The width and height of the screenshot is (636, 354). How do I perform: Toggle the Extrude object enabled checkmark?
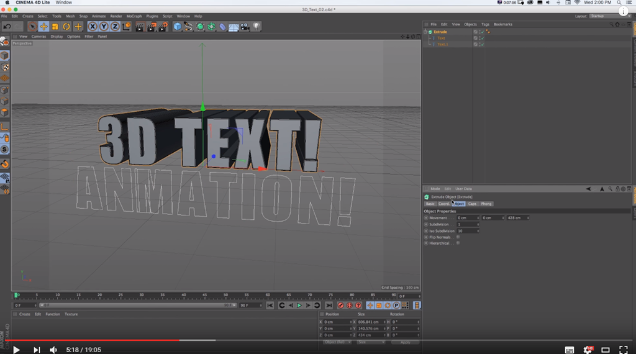click(482, 32)
